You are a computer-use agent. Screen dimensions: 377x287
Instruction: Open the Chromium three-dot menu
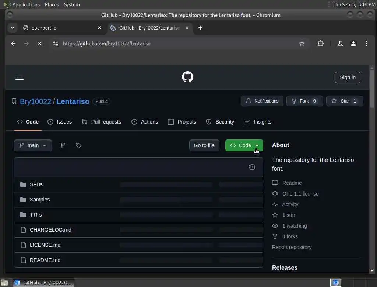[366, 44]
